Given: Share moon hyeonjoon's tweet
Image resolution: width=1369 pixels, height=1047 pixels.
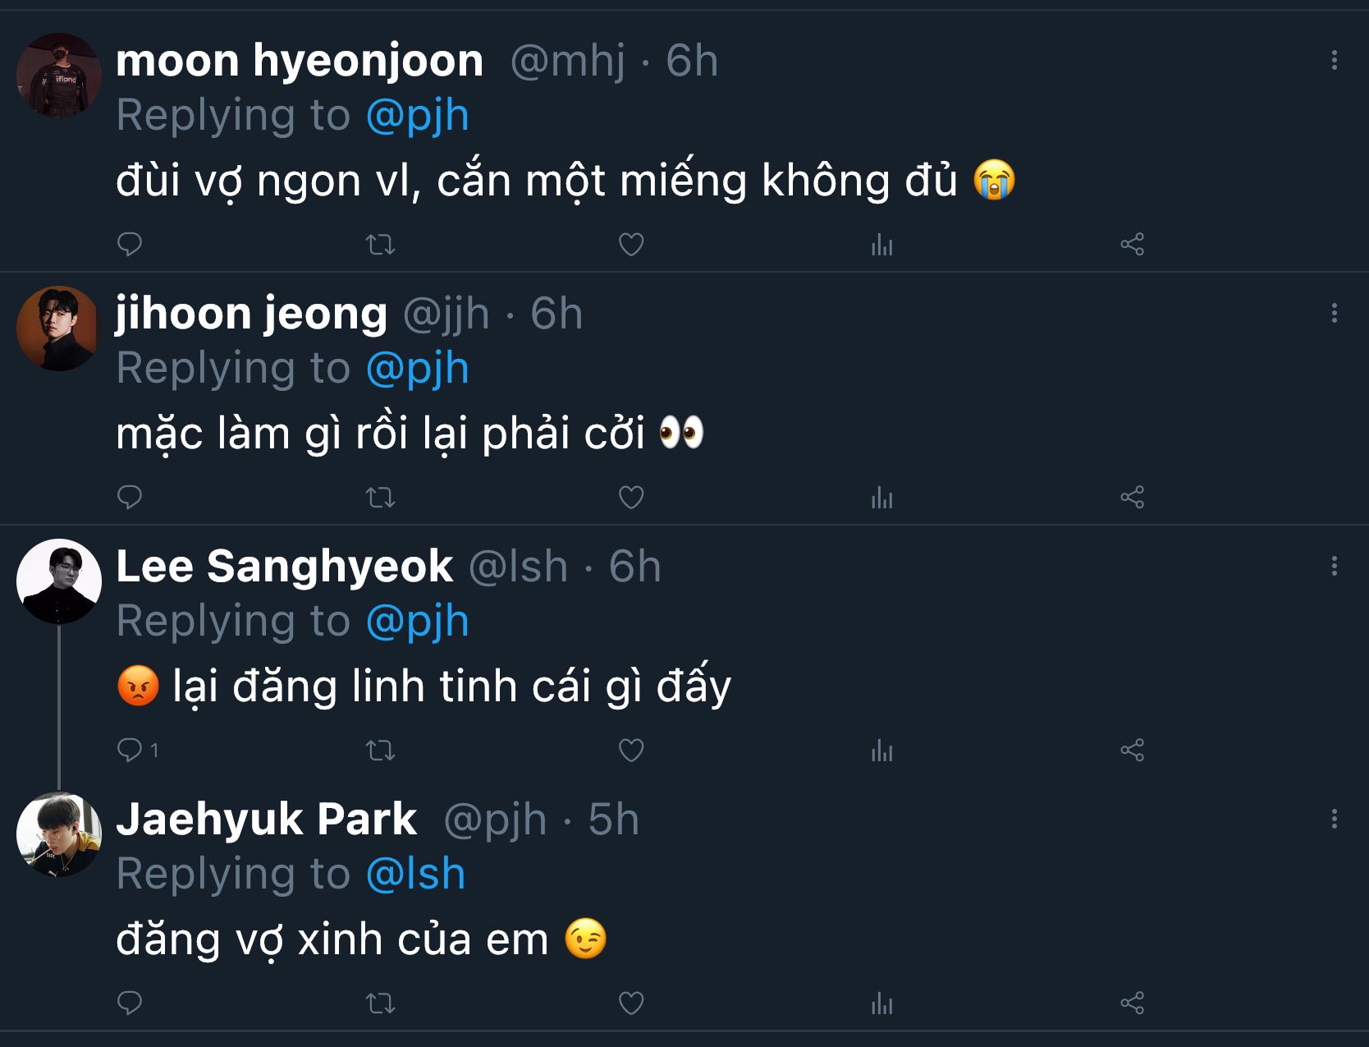Looking at the screenshot, I should pos(1132,244).
